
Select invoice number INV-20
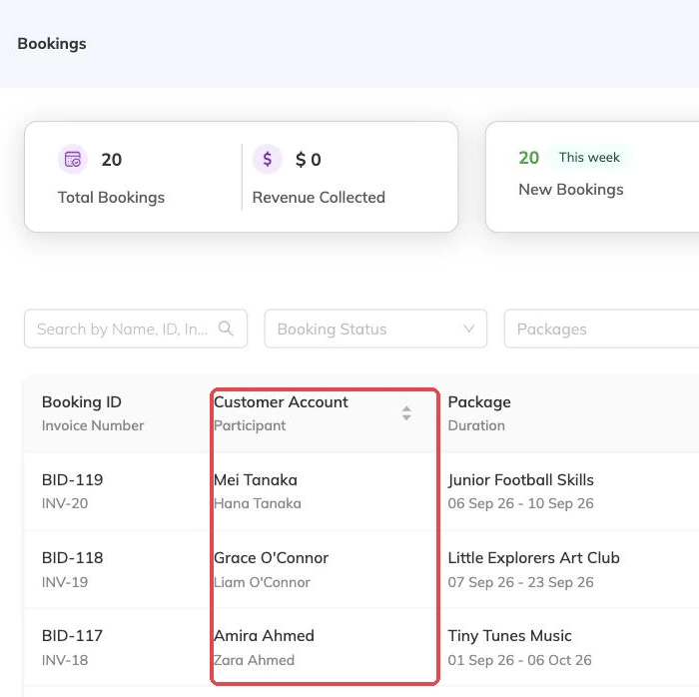pyautogui.click(x=65, y=503)
